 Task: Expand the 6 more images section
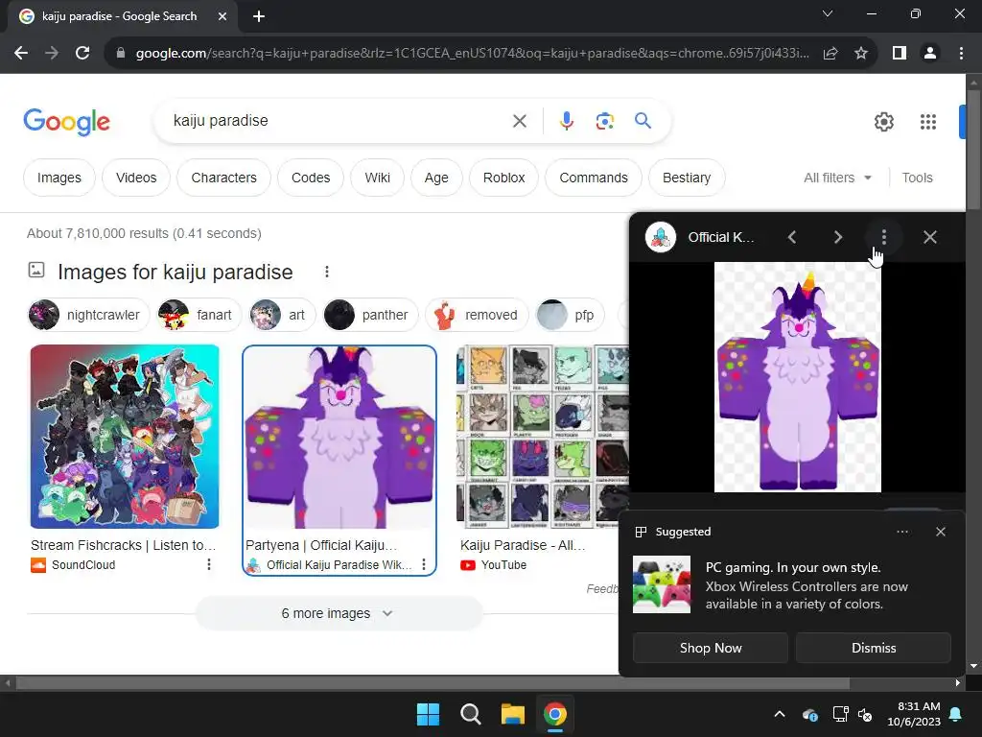(x=339, y=613)
